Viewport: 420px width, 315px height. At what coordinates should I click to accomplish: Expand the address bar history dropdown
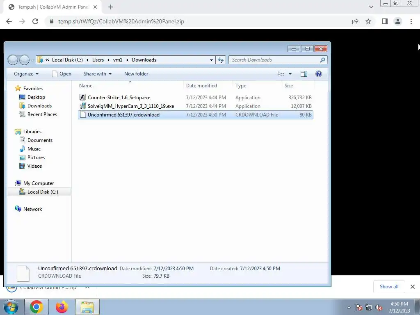click(211, 60)
